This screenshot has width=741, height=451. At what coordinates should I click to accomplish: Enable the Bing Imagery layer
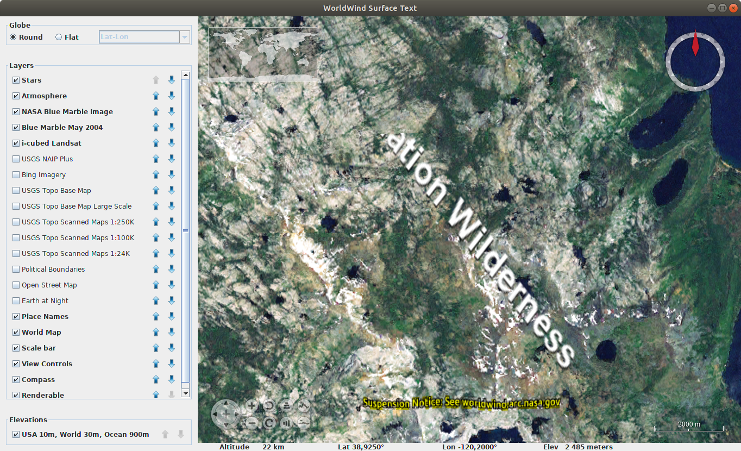tap(16, 174)
